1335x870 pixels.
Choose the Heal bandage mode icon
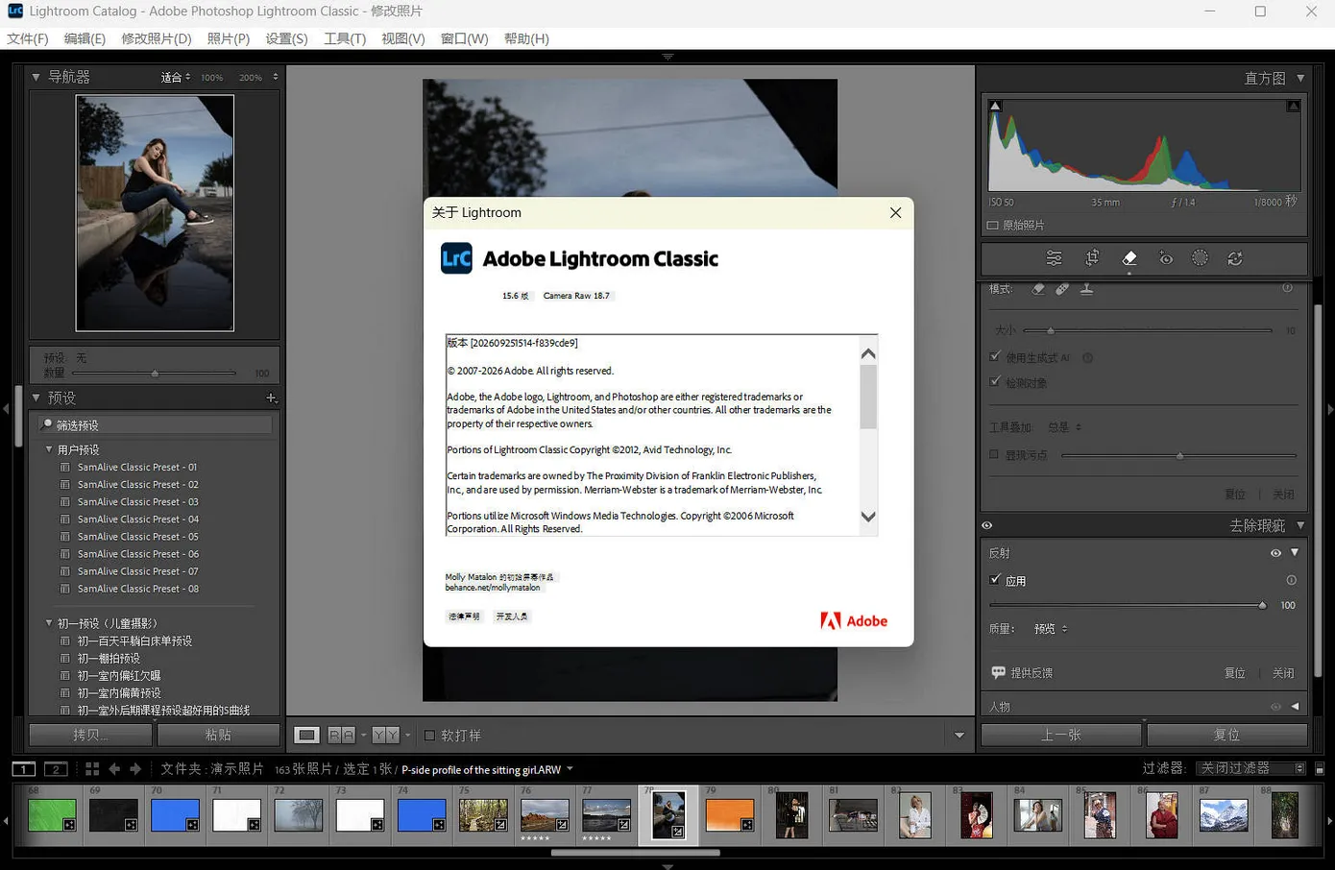(1062, 289)
